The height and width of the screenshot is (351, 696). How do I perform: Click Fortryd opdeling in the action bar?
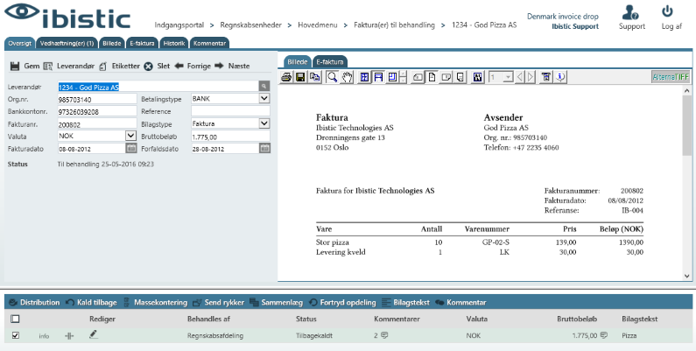point(341,302)
